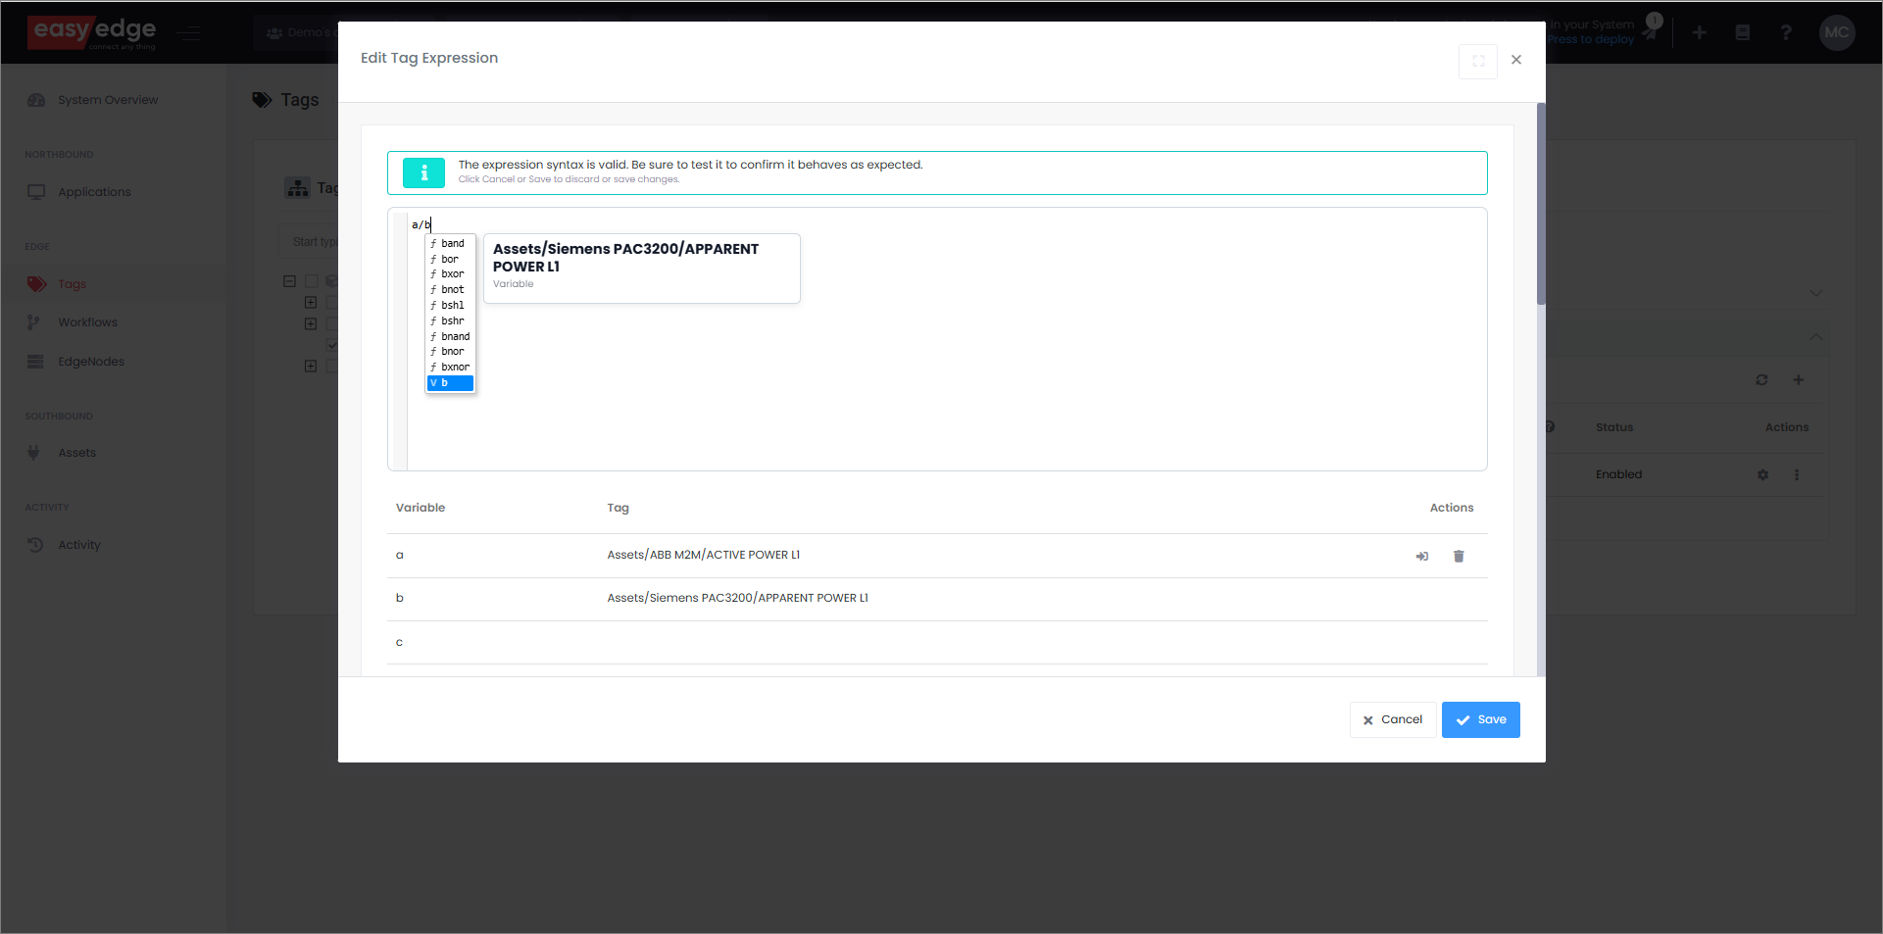Select the highlighted variable 'b' suggestion

click(x=451, y=383)
